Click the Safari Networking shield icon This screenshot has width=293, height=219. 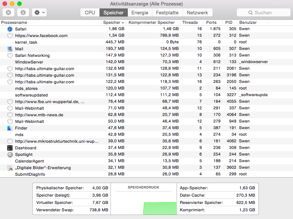pos(10,55)
